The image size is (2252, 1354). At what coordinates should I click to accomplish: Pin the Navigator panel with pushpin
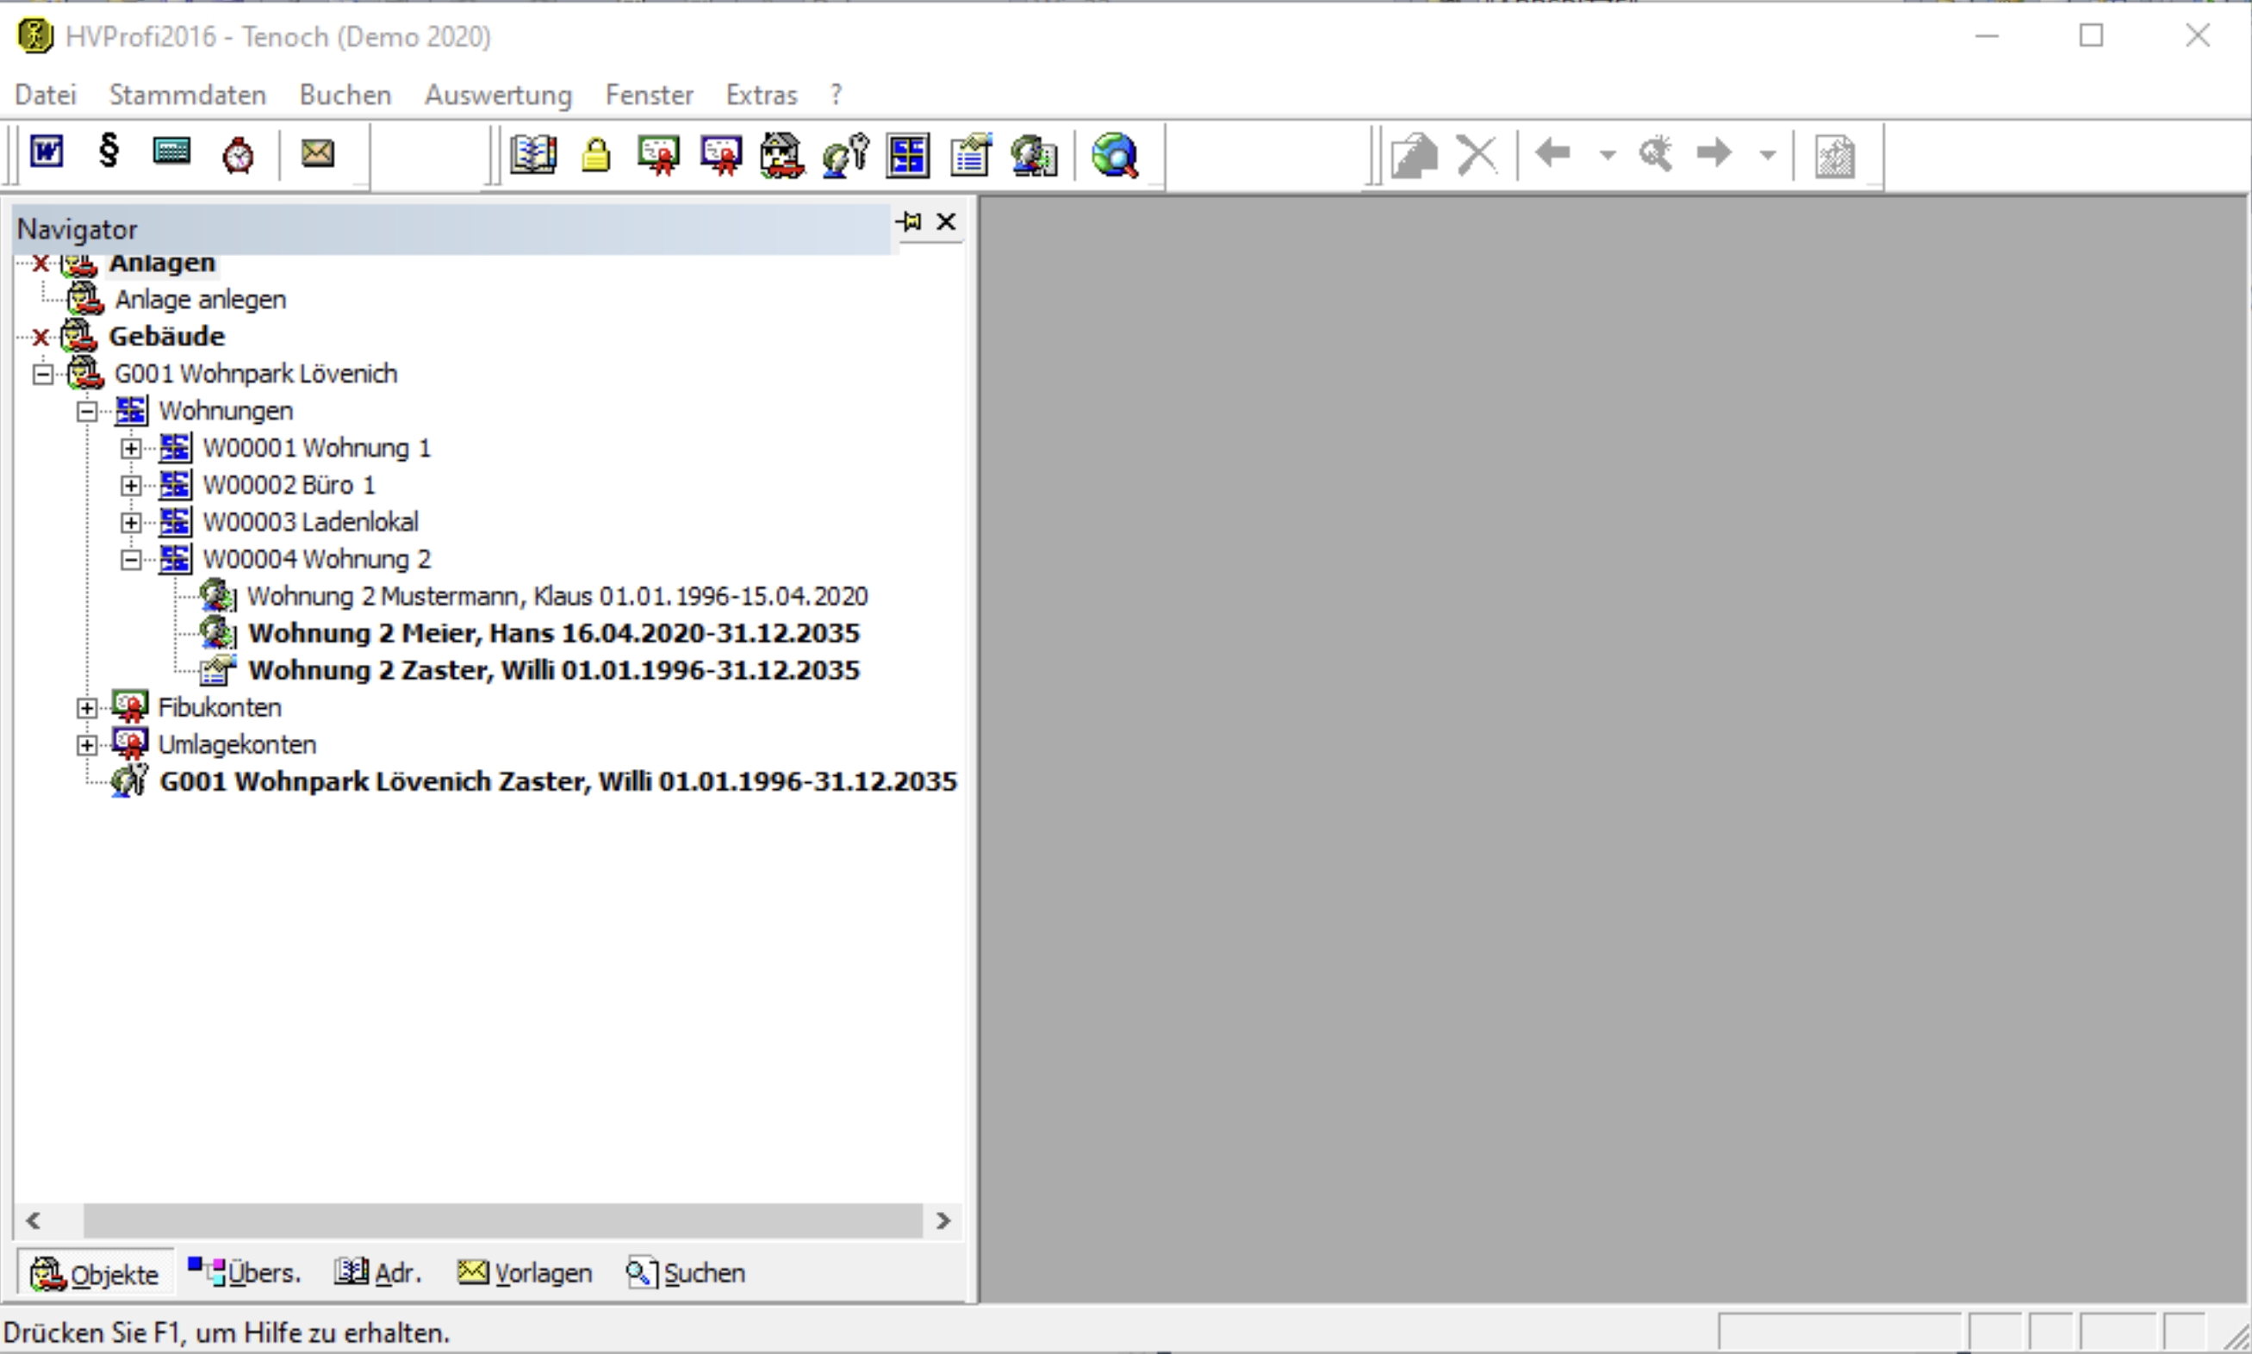[910, 221]
